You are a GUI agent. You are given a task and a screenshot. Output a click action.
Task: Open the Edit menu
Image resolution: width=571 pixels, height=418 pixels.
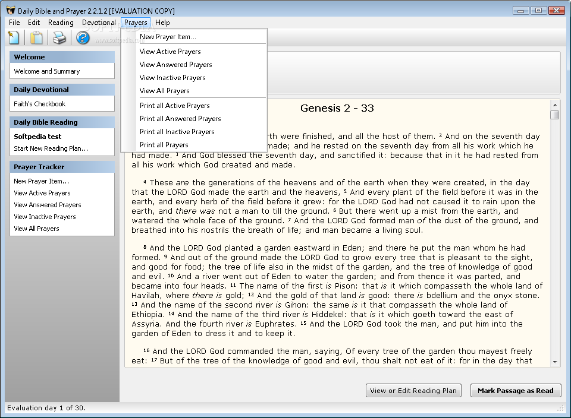[x=34, y=23]
